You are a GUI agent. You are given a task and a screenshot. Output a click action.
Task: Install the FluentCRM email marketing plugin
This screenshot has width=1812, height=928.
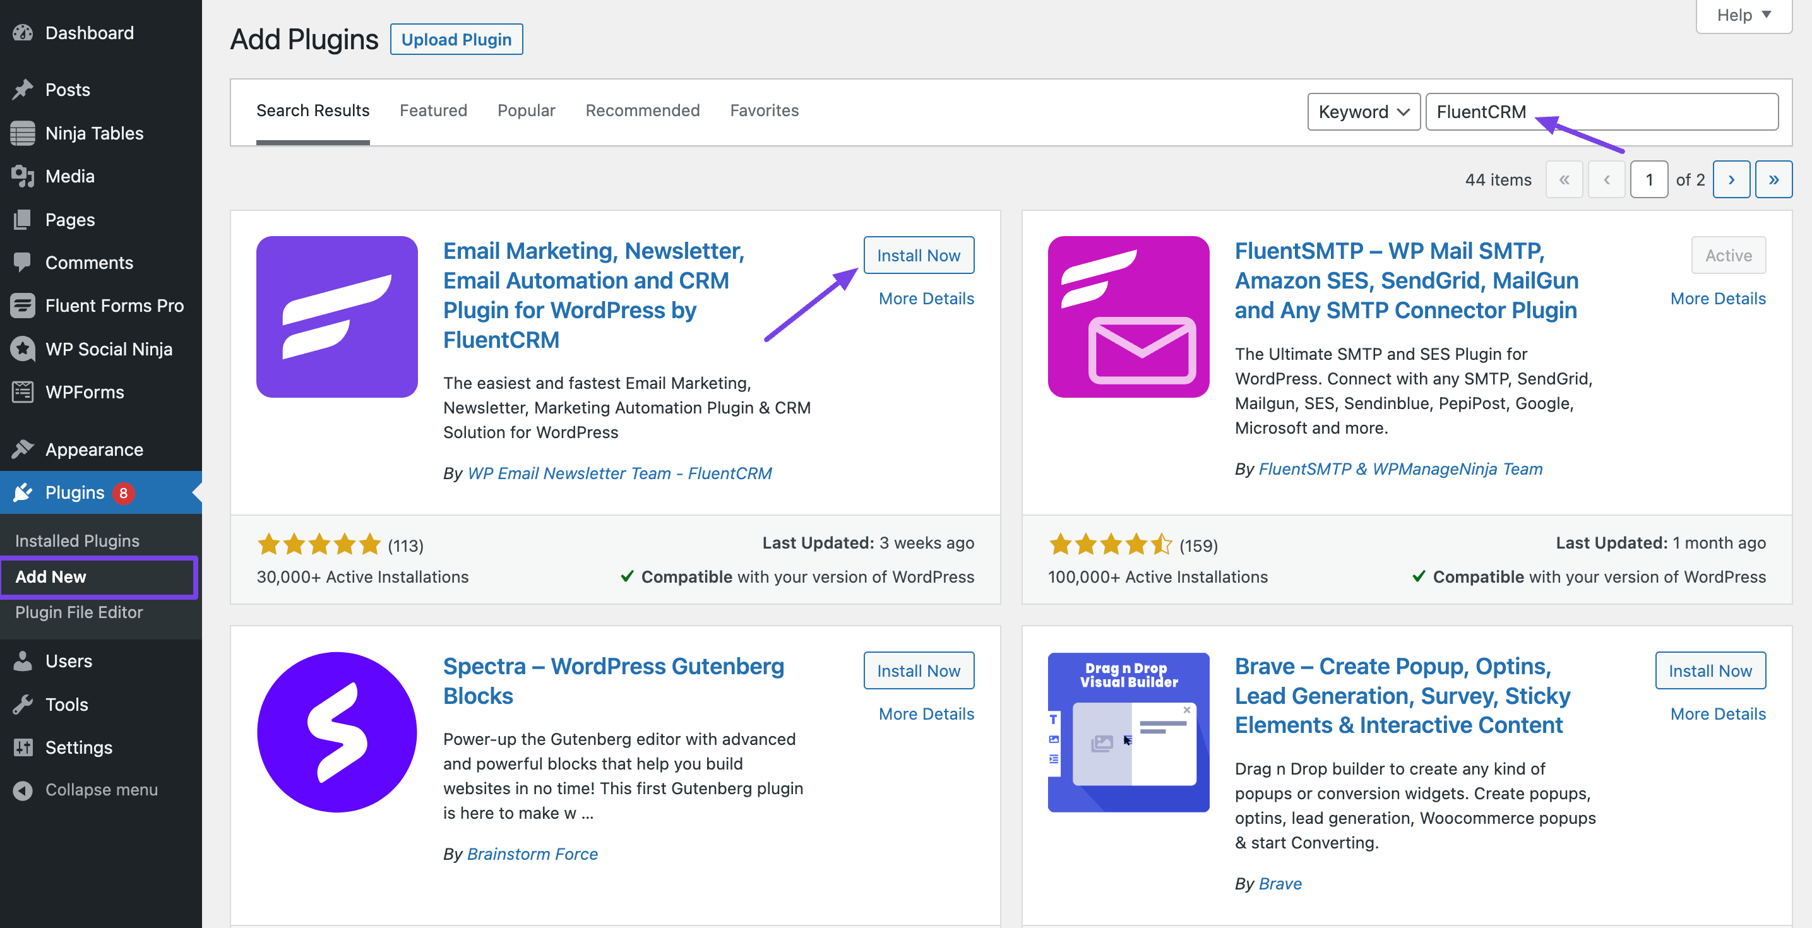[918, 254]
